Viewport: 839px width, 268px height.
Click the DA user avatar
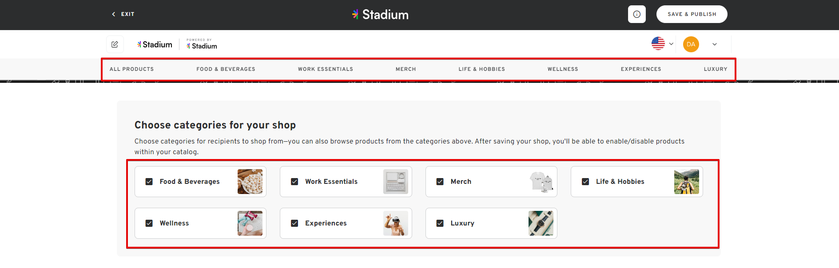(691, 44)
